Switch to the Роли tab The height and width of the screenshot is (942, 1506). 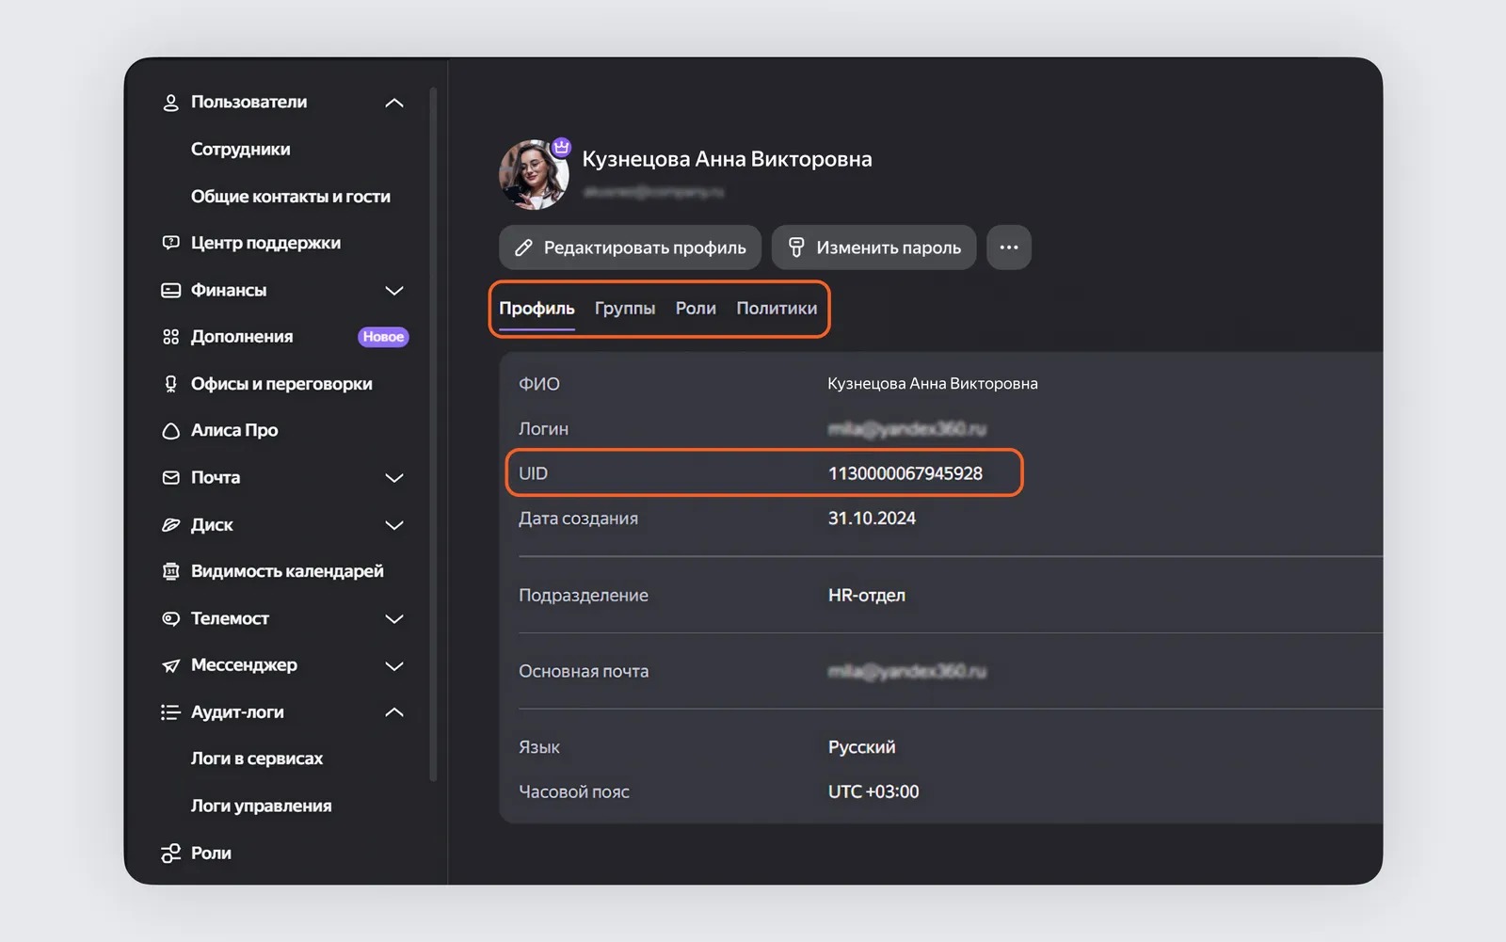[x=696, y=309]
